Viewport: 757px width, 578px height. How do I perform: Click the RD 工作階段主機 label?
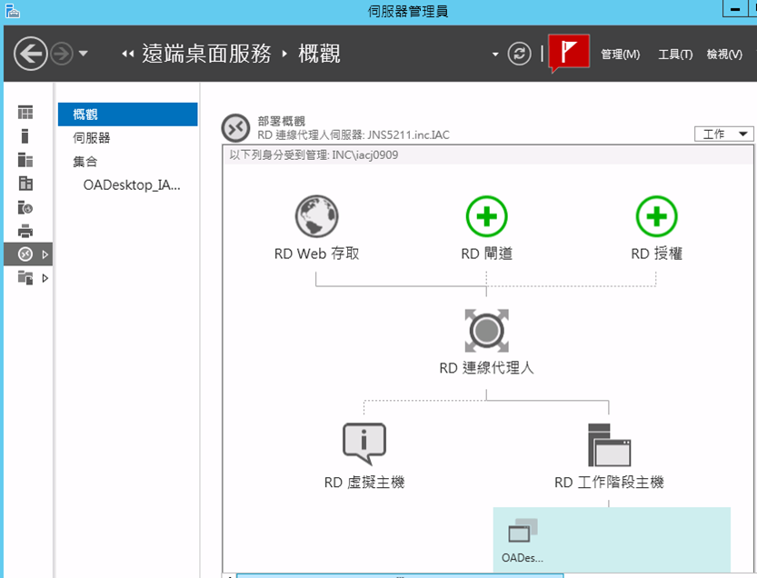pos(609,482)
